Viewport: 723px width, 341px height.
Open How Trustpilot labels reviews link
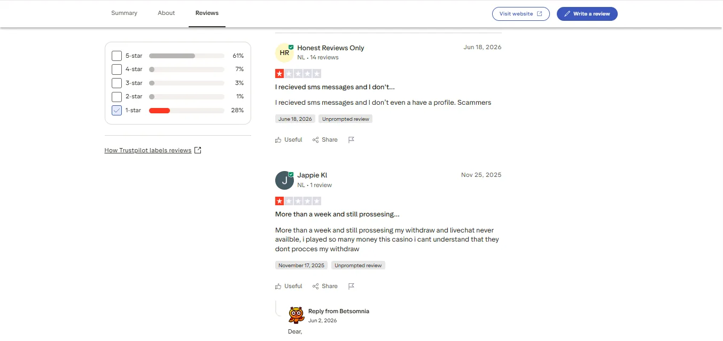[148, 150]
